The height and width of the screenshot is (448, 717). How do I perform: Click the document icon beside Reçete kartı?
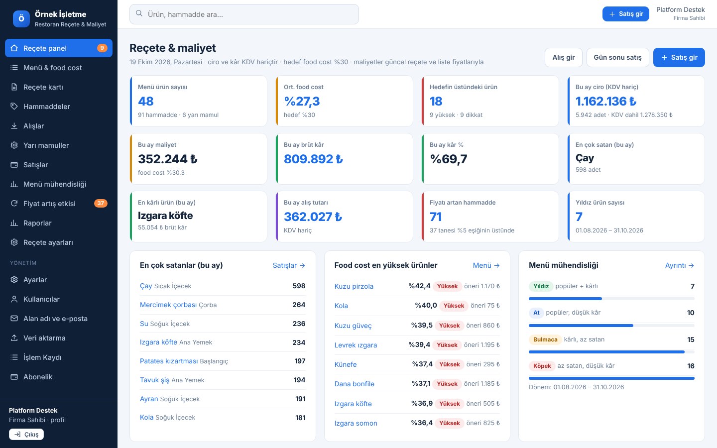point(14,87)
